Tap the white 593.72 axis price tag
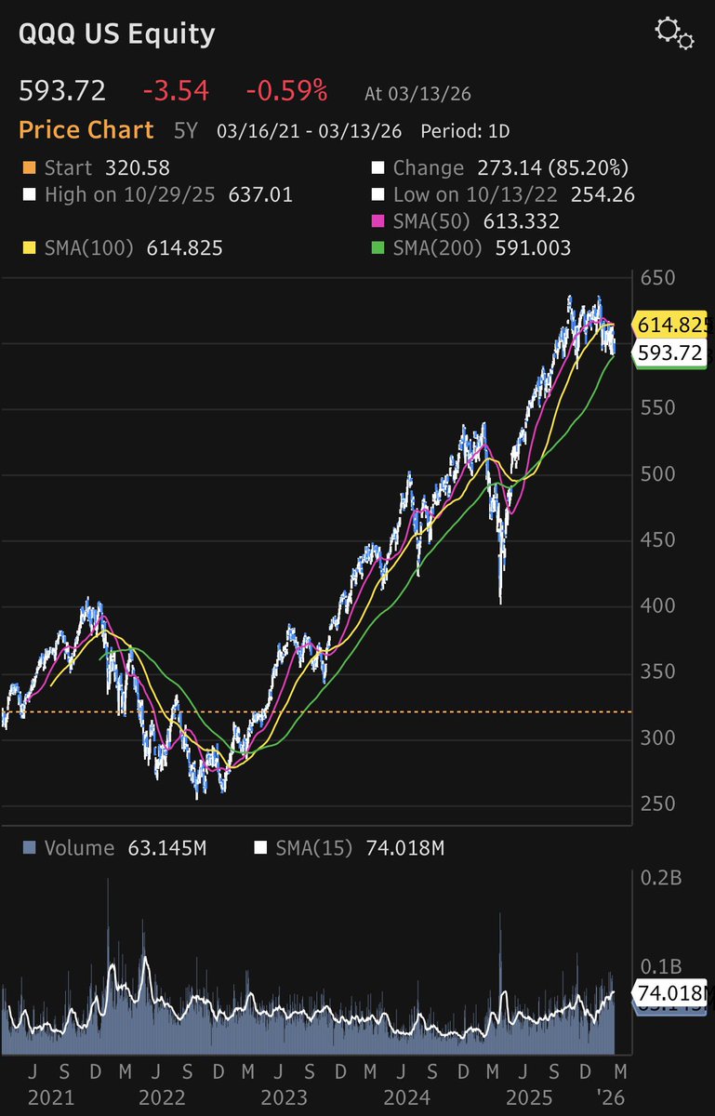 pyautogui.click(x=669, y=353)
